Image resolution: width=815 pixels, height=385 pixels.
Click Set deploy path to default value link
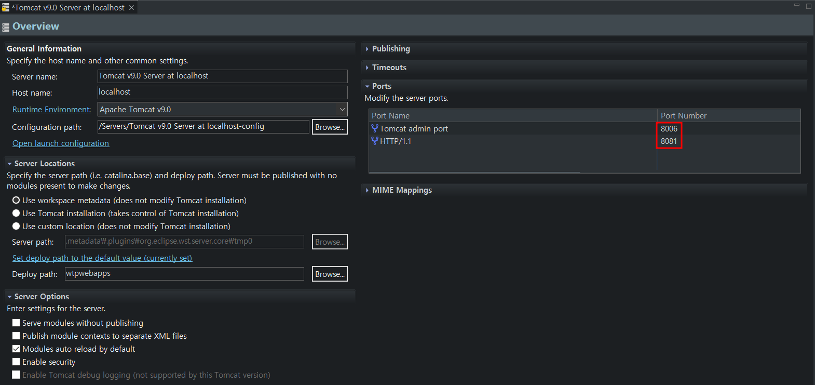102,258
